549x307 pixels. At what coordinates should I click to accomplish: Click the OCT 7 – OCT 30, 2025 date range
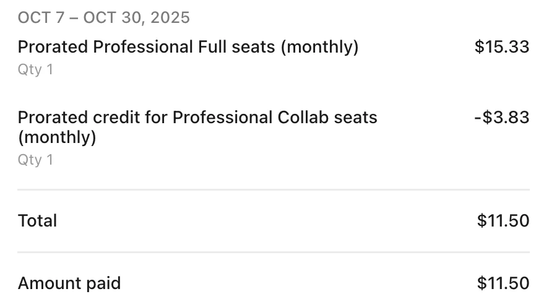[x=103, y=18]
